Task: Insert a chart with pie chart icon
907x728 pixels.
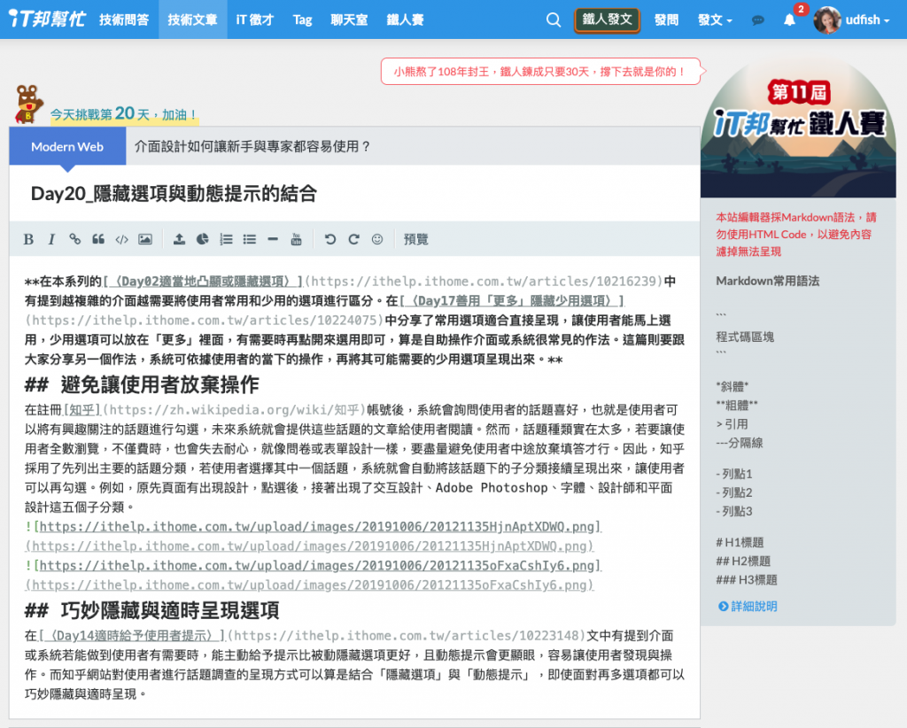Action: (203, 239)
